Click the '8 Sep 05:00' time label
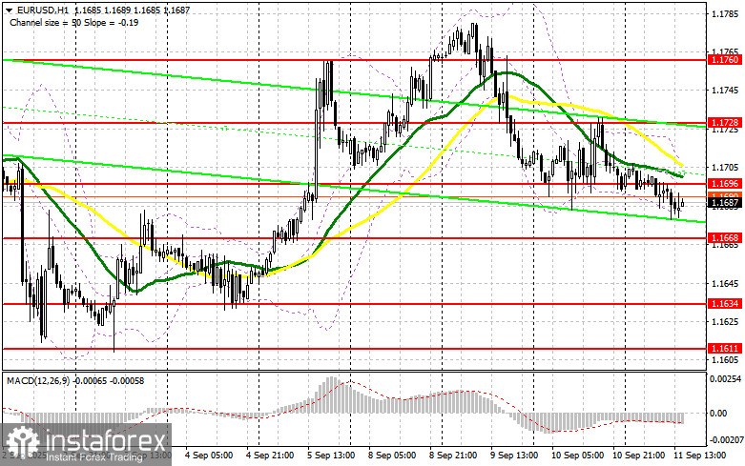Screen dimensions: 745x466 pyautogui.click(x=392, y=456)
